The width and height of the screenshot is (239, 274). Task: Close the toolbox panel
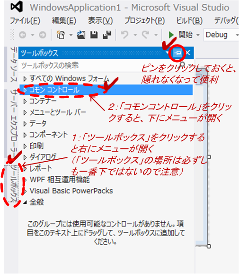(188, 53)
